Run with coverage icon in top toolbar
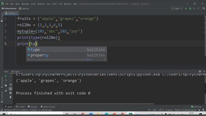Screen dimensions: 206x116 (194, 8)
